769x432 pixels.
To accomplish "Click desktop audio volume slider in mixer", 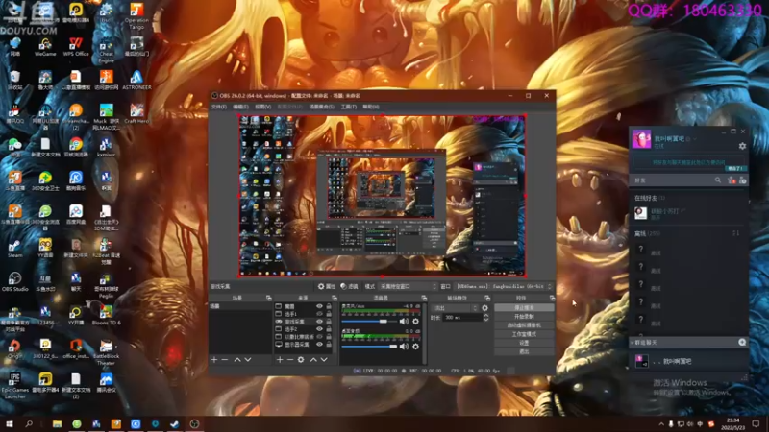I will tap(369, 347).
